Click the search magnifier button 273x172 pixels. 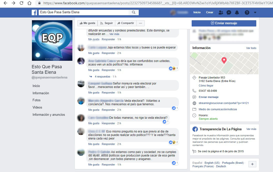point(134,12)
